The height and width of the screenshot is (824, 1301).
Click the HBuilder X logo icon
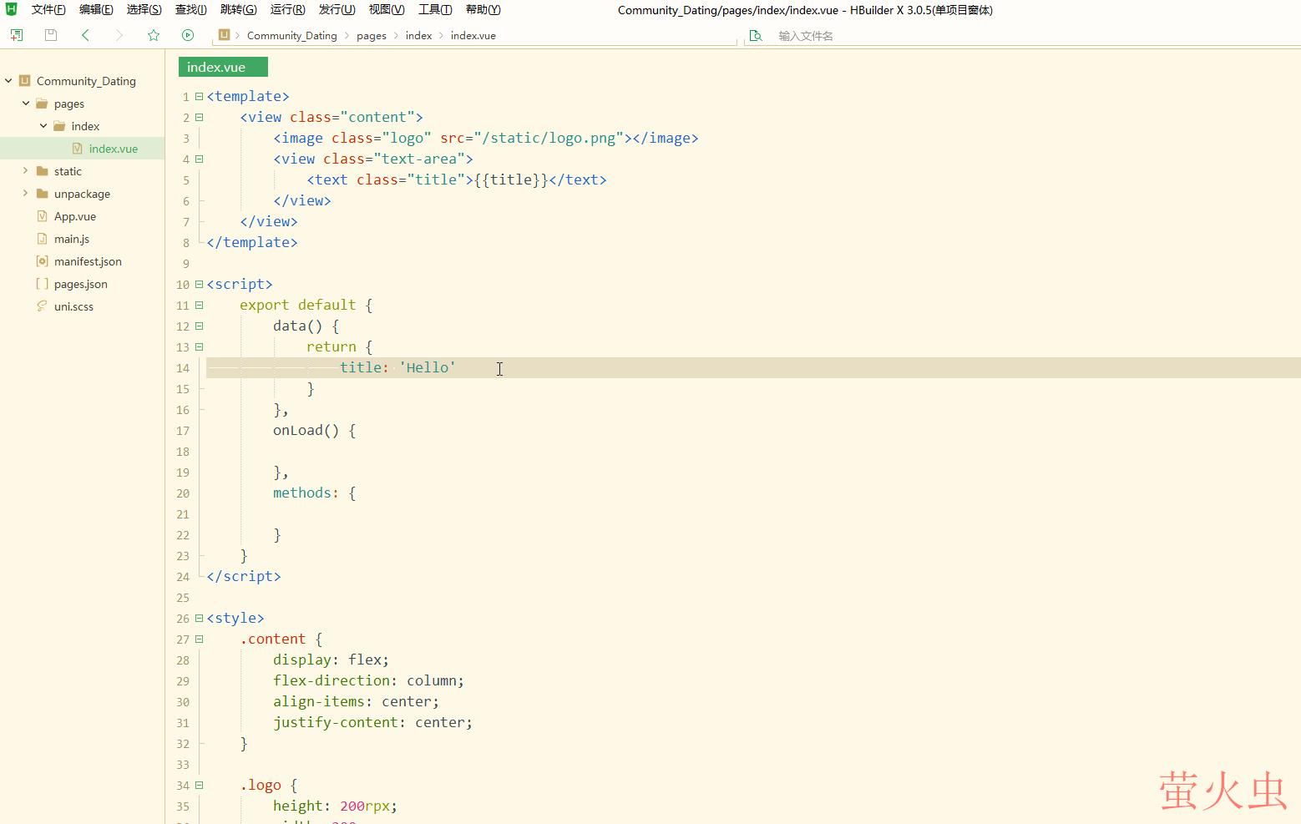coord(12,9)
